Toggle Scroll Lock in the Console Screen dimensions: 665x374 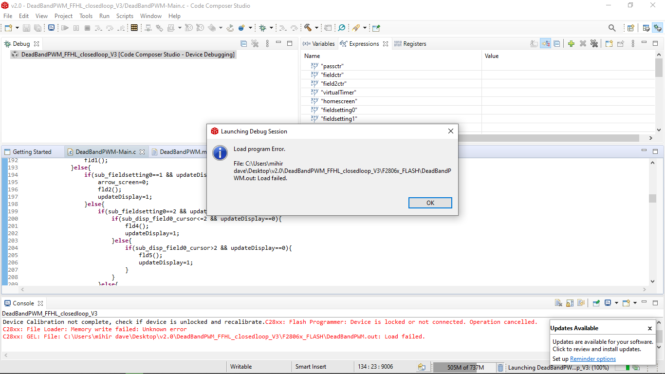(570, 303)
